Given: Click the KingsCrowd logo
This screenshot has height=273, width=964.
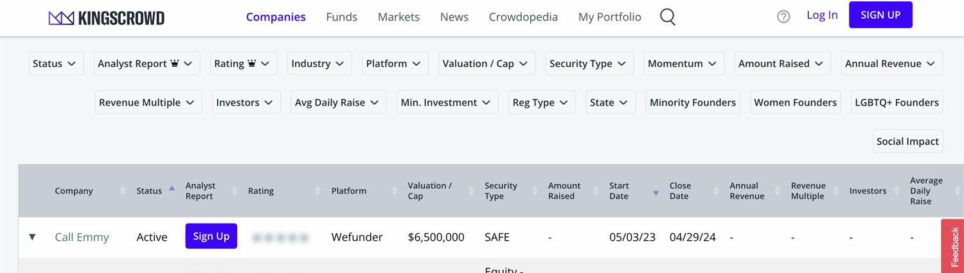Looking at the screenshot, I should click(107, 17).
